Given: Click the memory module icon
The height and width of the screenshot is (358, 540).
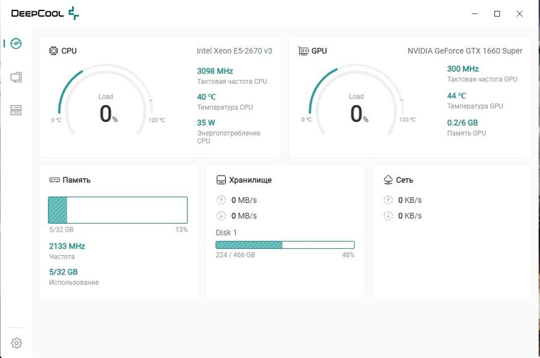Looking at the screenshot, I should coord(54,180).
